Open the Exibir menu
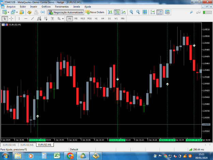The image size is (213, 160). click(23, 7)
